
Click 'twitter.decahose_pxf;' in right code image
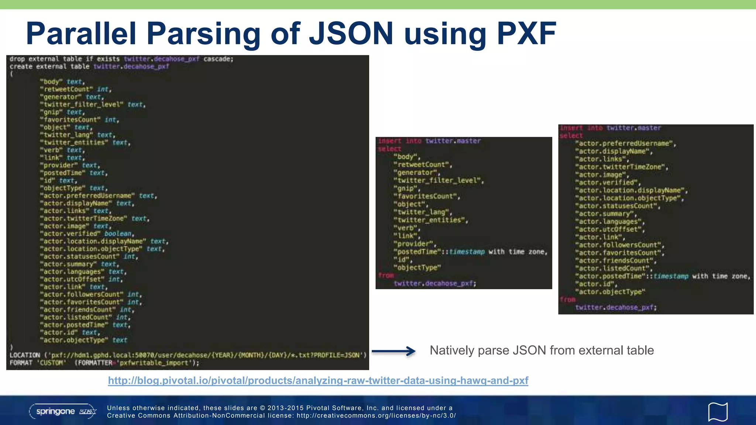616,307
